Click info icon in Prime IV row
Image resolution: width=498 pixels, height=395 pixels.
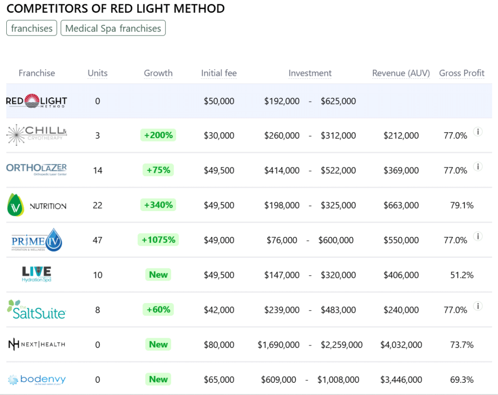pyautogui.click(x=478, y=236)
